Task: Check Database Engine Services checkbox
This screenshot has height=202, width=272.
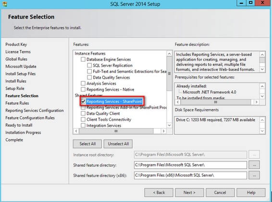Action: [83, 59]
